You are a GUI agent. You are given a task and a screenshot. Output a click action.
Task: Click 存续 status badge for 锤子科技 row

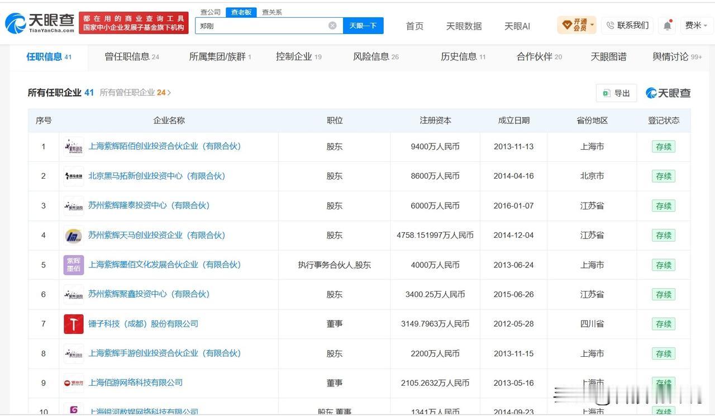(664, 324)
